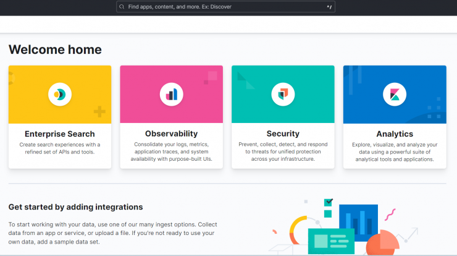
Task: Click the Analytics Kibana logo icon
Action: [395, 94]
